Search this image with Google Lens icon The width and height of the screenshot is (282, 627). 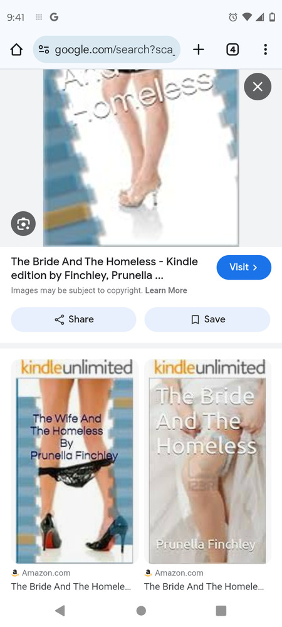[23, 224]
